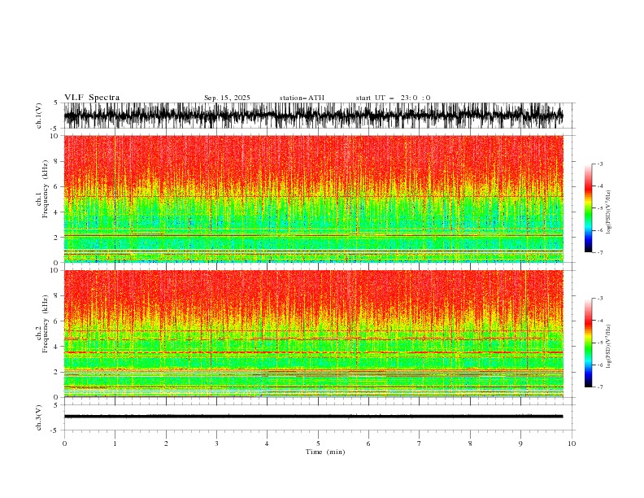
Task: Click the ch.1 frequency tick label '10'
Action: 54,136
